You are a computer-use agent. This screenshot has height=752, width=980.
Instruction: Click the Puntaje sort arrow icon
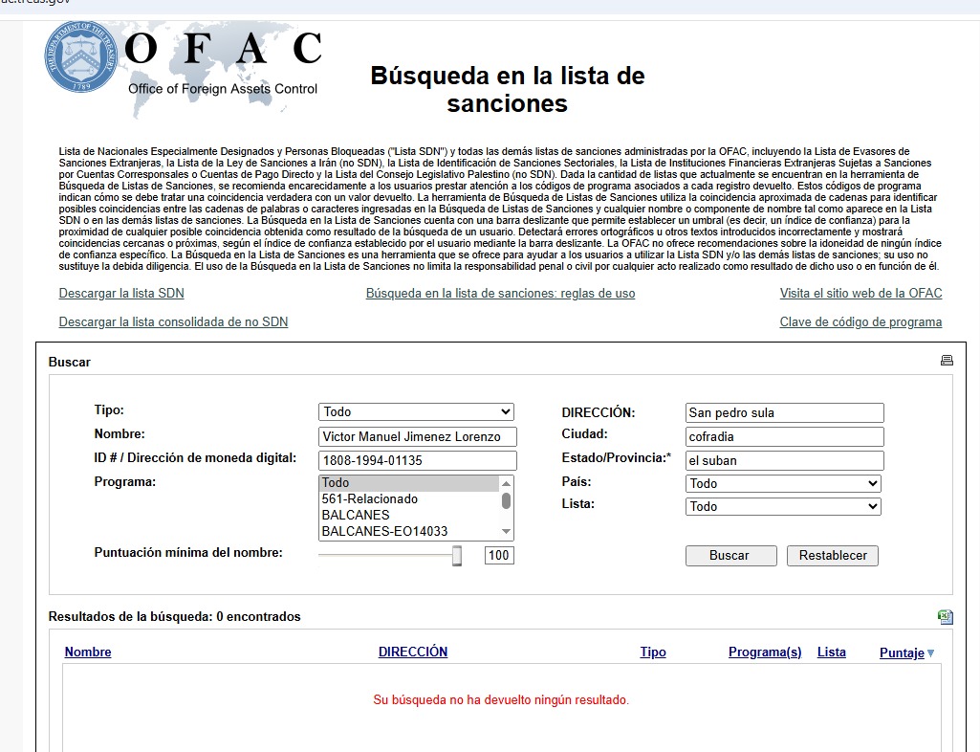[x=931, y=653]
